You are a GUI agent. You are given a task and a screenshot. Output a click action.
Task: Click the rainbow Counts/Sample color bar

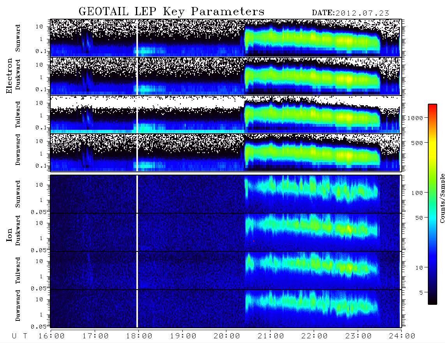(x=432, y=204)
